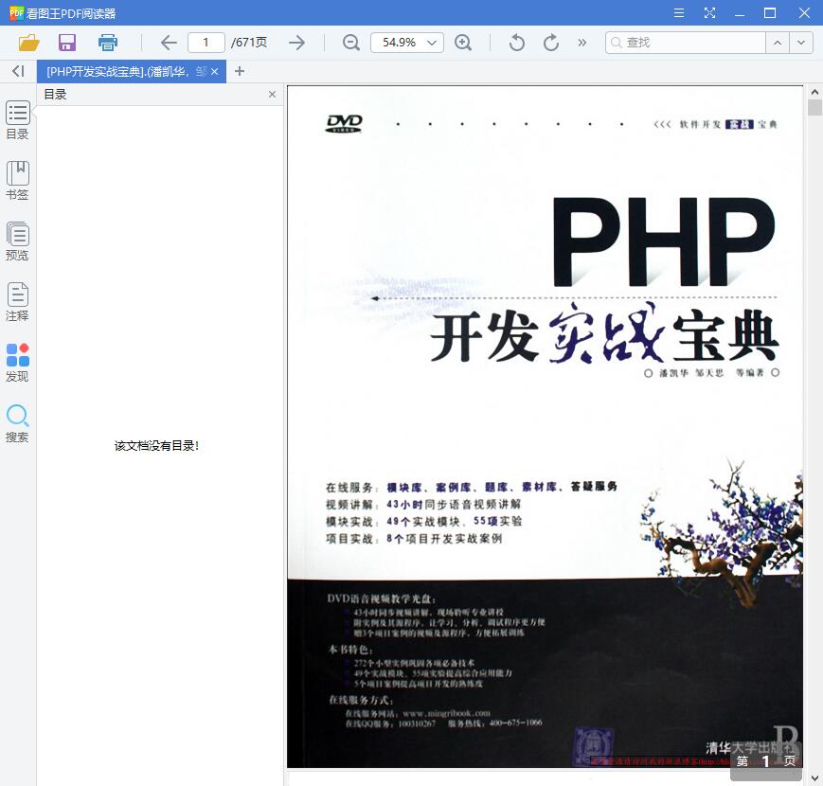Open the zoom level dropdown showing 54.9%
823x786 pixels.
406,43
